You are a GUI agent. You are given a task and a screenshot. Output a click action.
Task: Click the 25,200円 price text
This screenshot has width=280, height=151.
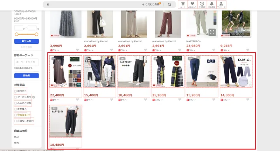(159, 95)
